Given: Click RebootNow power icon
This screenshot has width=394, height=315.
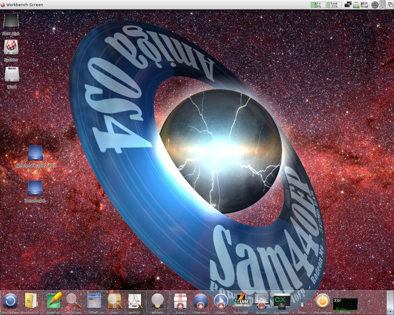Looking at the screenshot, I should point(323,301).
